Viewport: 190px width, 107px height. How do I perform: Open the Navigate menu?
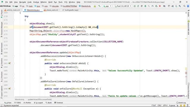pos(23,2)
